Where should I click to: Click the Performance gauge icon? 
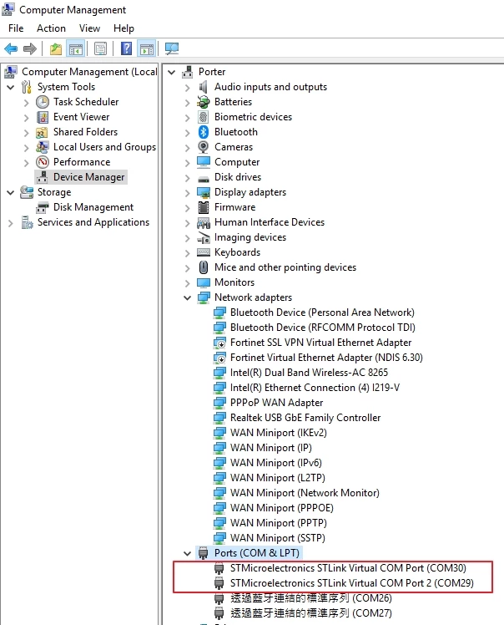(43, 162)
